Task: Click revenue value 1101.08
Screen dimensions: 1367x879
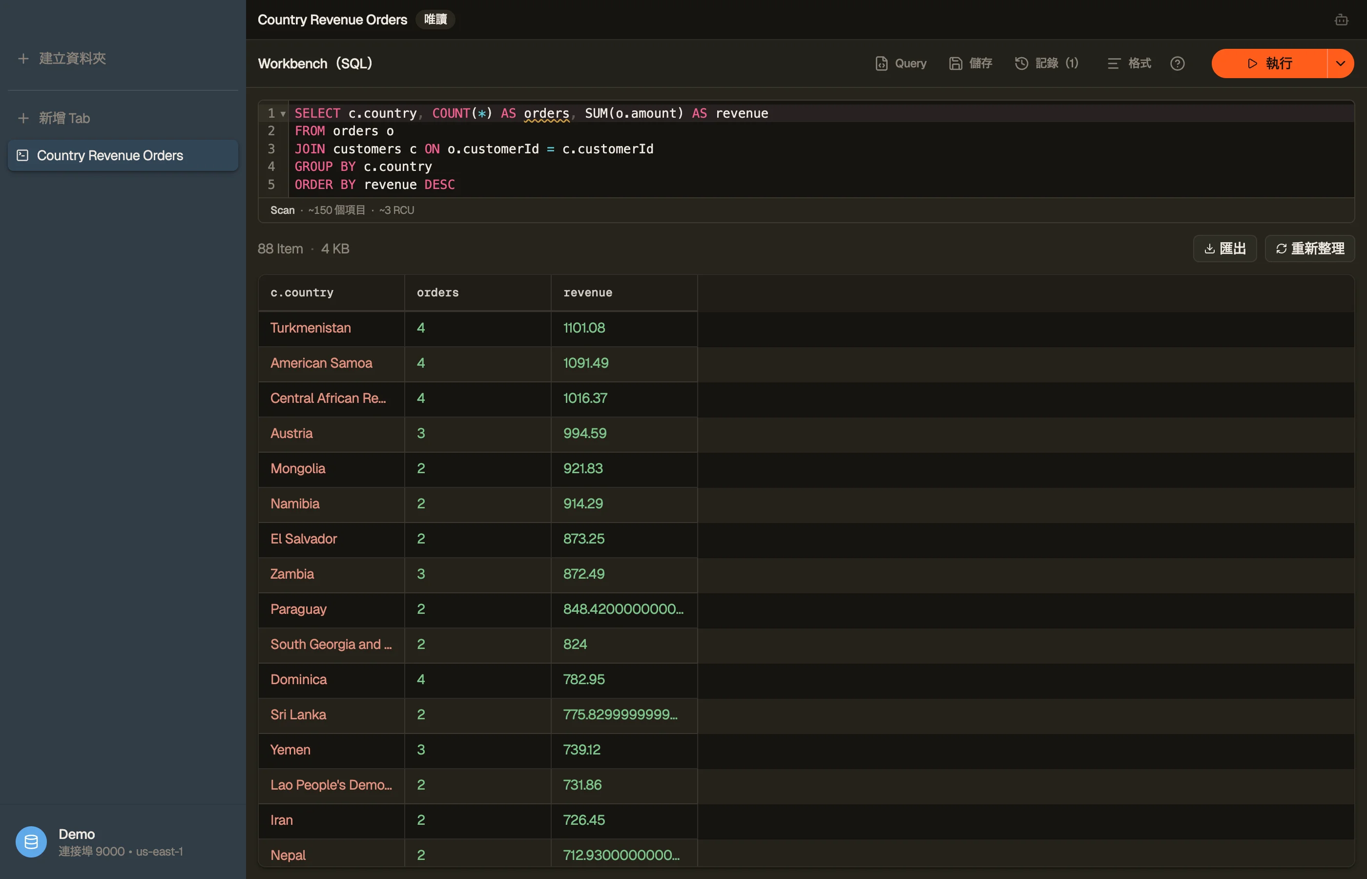Action: click(x=624, y=328)
